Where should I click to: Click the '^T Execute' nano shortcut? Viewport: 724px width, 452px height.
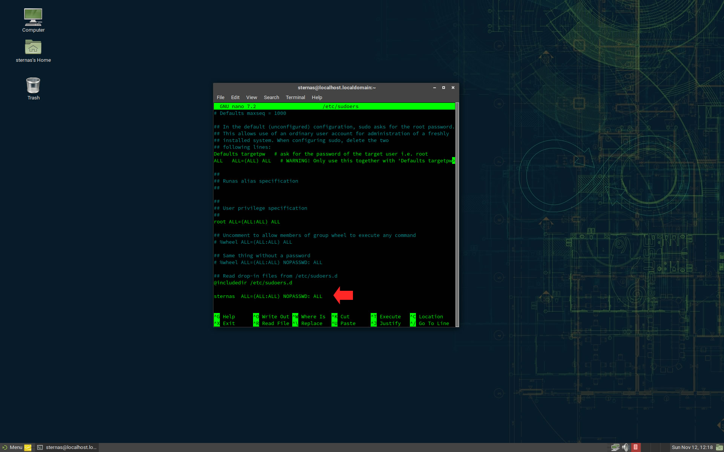point(386,317)
